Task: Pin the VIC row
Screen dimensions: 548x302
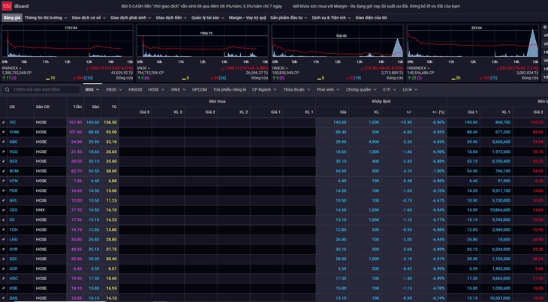Action: tap(4, 122)
